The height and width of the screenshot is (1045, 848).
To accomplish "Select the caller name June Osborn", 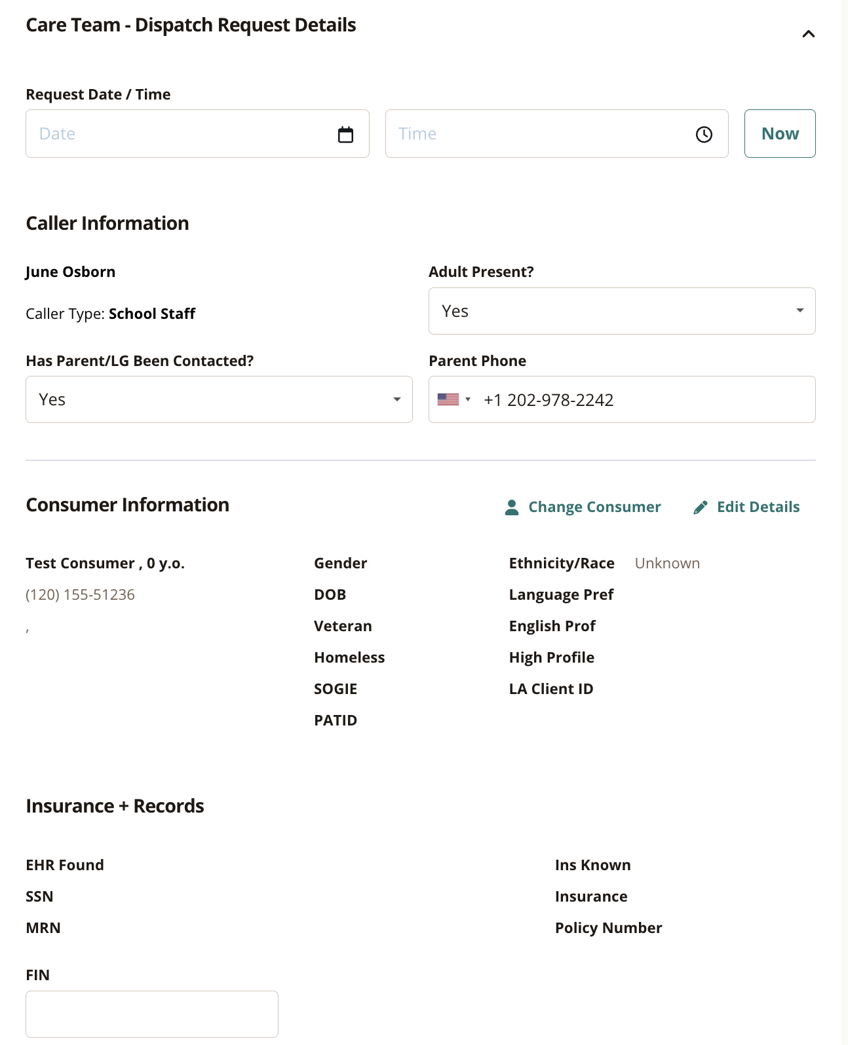I will pyautogui.click(x=70, y=272).
